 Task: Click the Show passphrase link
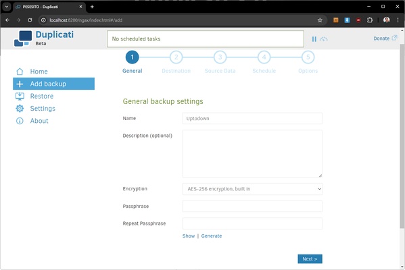pyautogui.click(x=189, y=236)
